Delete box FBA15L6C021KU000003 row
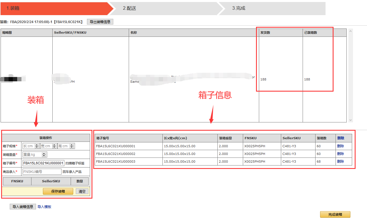The height and width of the screenshot is (222, 367). coord(340,162)
